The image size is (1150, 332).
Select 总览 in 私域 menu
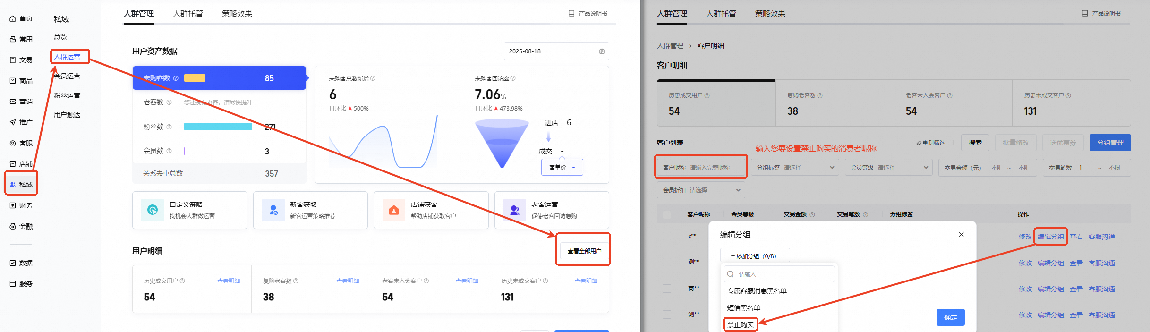coord(60,37)
